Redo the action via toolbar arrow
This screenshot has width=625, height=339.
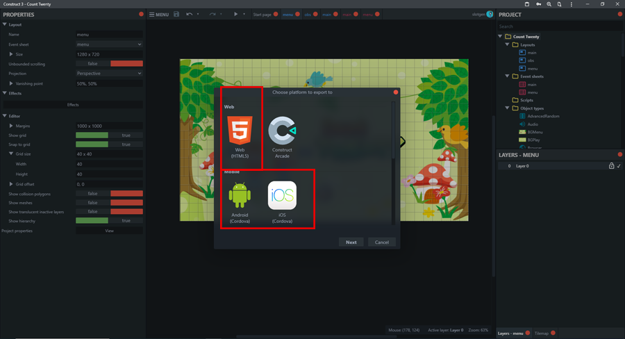[212, 14]
